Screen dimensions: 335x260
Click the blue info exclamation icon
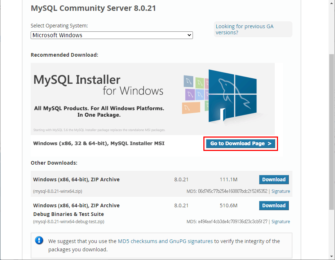(39, 240)
